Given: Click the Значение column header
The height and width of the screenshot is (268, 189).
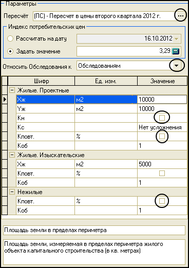Looking at the screenshot, I should [162, 81].
